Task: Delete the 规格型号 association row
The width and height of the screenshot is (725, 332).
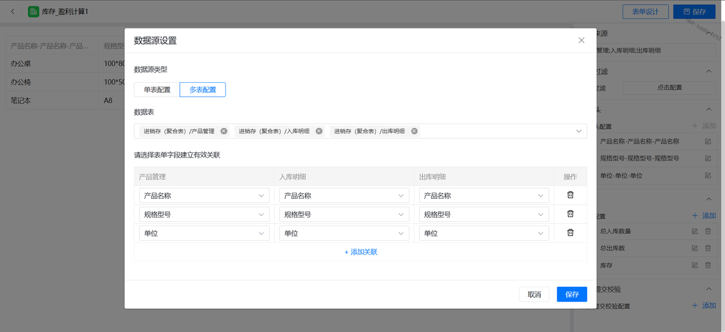Action: [570, 214]
